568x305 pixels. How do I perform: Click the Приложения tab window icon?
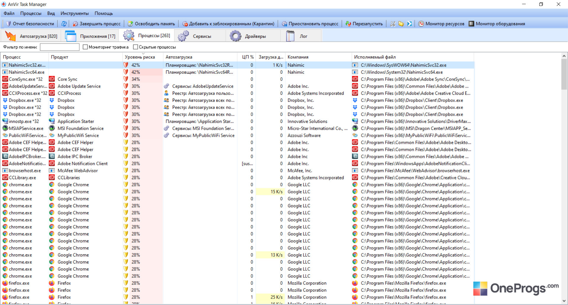pos(71,36)
